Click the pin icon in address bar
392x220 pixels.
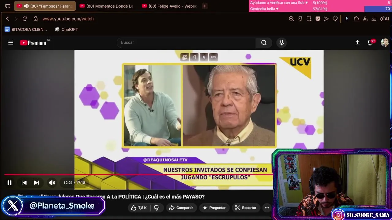[x=300, y=19]
